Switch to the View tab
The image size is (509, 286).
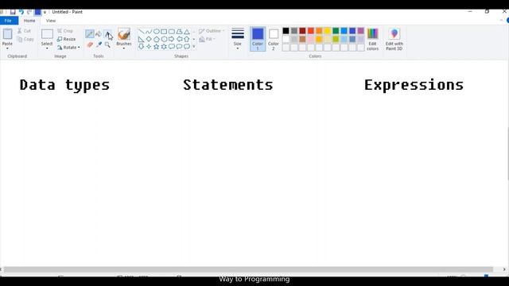[51, 21]
